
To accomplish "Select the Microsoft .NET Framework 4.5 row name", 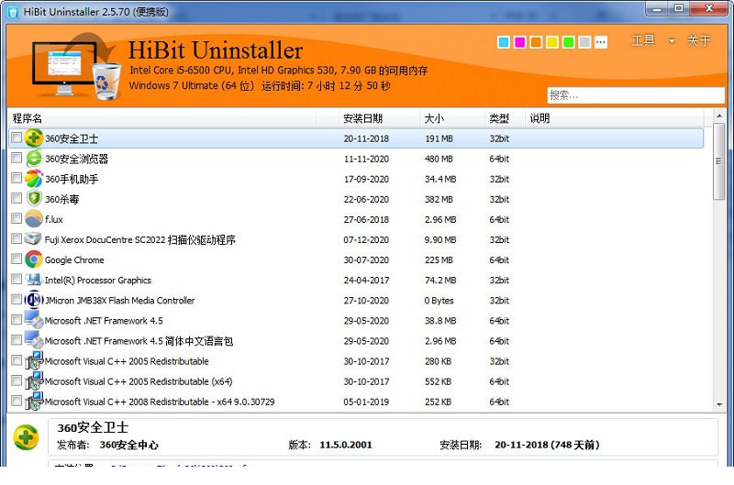I will (104, 320).
